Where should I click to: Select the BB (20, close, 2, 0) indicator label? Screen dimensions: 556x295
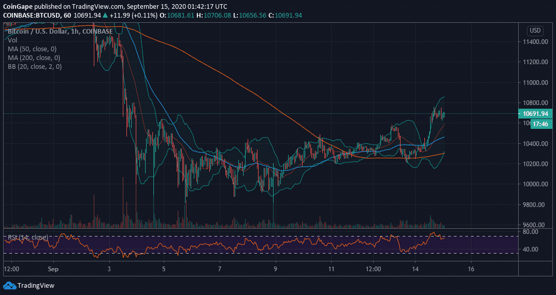[35, 66]
